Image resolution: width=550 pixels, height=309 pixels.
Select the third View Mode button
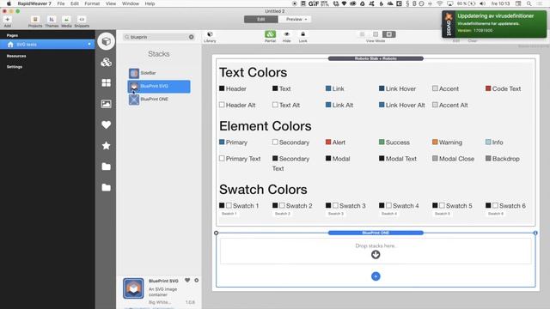point(389,34)
